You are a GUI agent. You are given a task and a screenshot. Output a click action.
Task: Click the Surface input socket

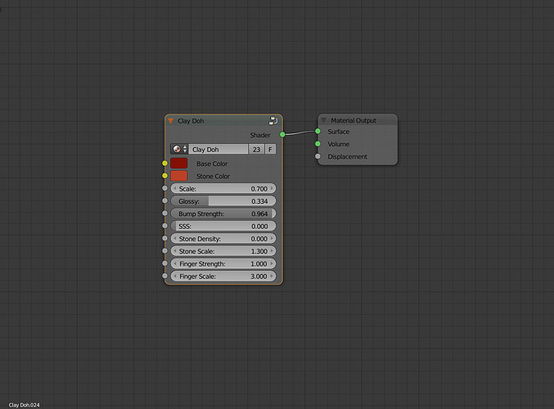[318, 131]
